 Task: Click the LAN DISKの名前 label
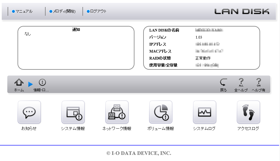(164, 30)
